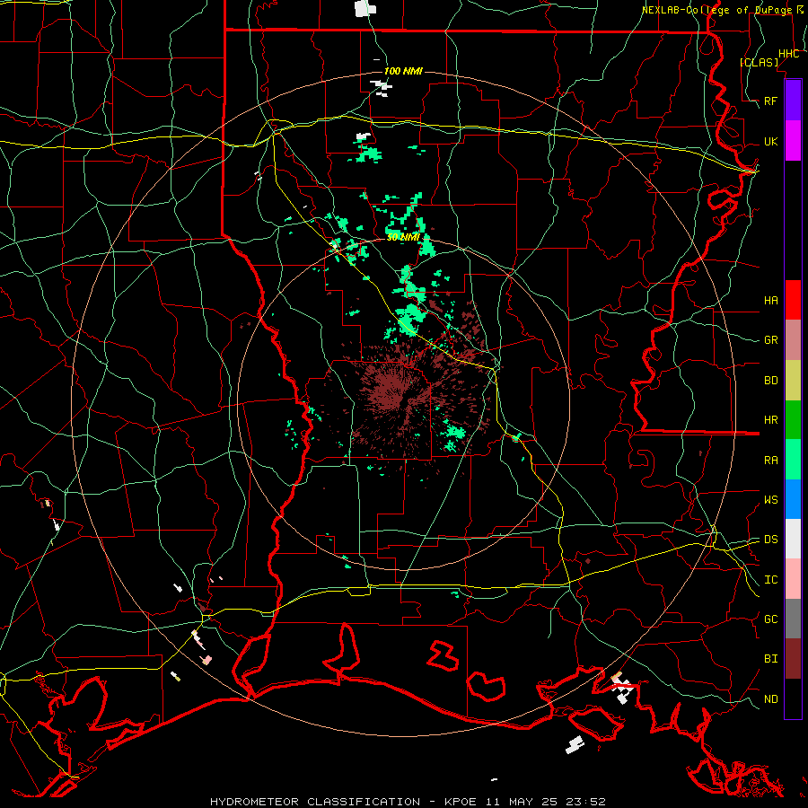The height and width of the screenshot is (808, 808).
Task: Click the 50 NMI range ring label
Action: 403,237
